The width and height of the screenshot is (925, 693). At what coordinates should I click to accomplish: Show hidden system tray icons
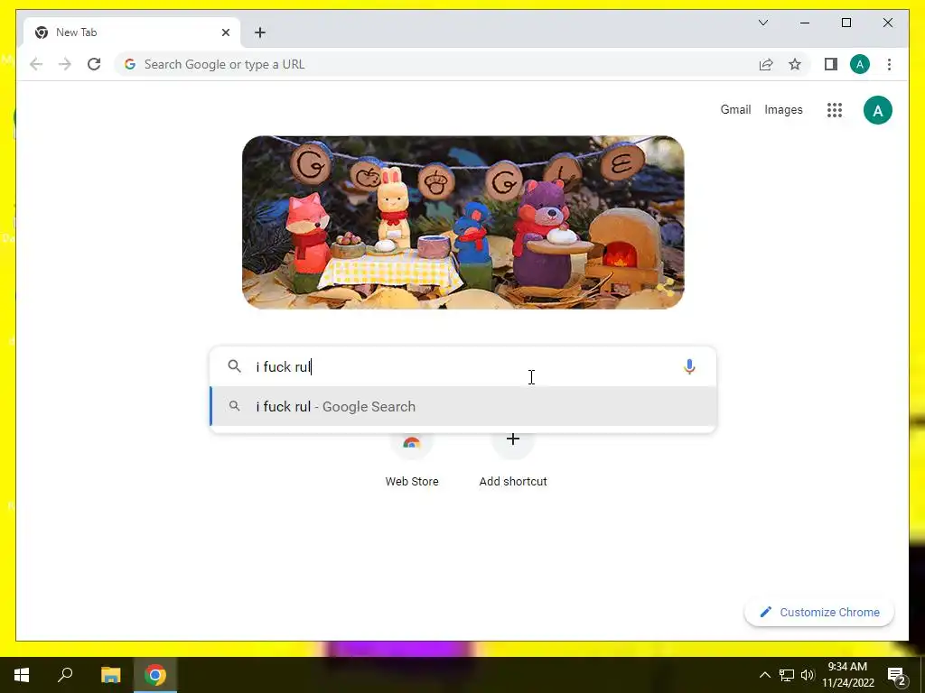pos(764,675)
